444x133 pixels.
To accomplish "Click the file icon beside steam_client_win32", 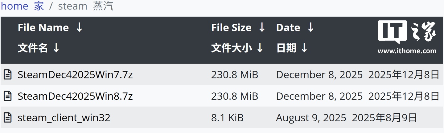I will point(8,118).
